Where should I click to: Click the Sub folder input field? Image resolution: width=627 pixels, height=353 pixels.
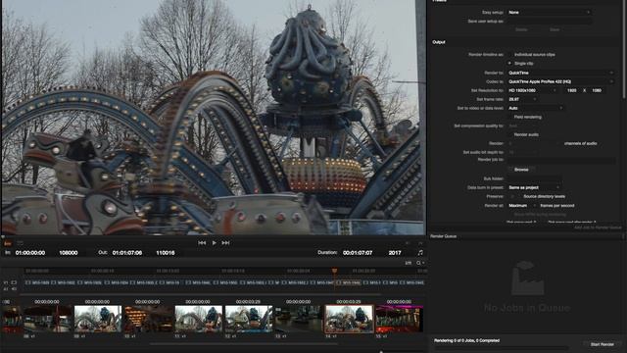click(x=534, y=178)
